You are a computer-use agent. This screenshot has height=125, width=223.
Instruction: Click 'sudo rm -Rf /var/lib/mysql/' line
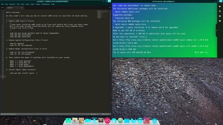pos(22,52)
